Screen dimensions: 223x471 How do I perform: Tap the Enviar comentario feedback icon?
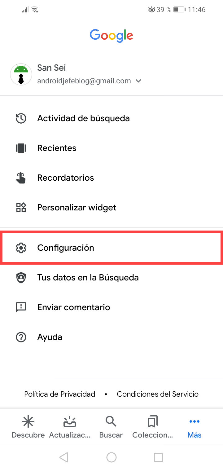pyautogui.click(x=21, y=307)
